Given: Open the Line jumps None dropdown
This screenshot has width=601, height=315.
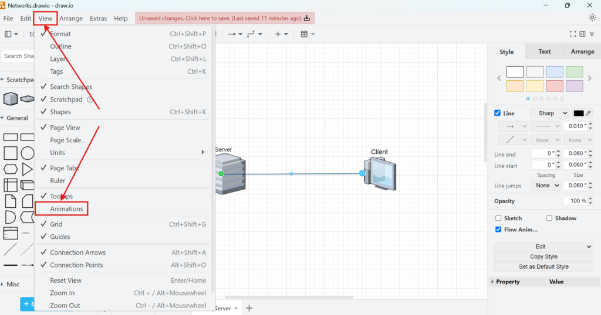Looking at the screenshot, I should pyautogui.click(x=546, y=186).
